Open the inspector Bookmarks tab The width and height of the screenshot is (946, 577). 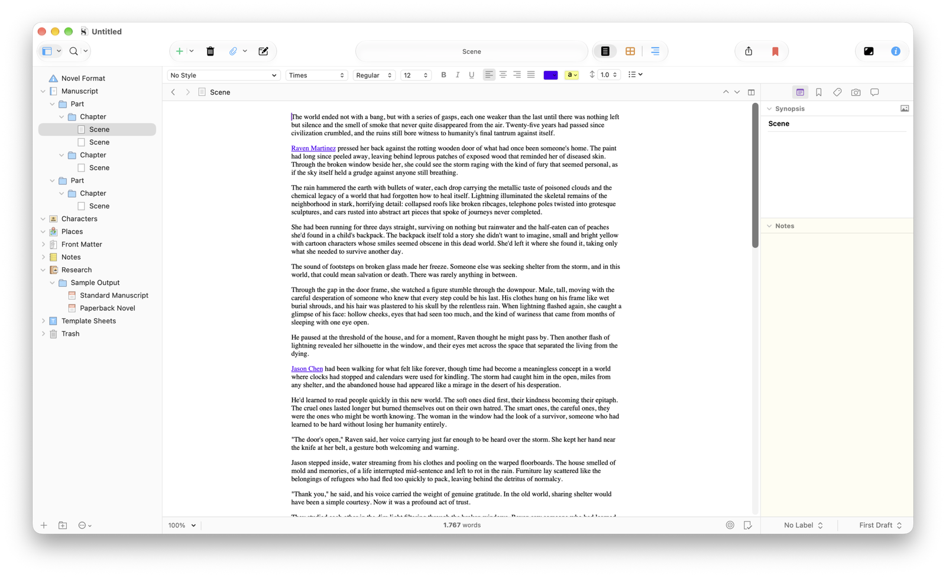tap(819, 92)
